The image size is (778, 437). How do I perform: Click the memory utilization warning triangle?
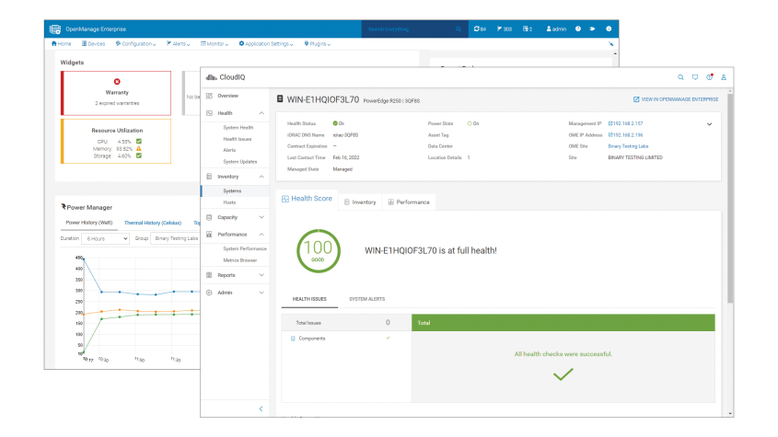coord(139,148)
